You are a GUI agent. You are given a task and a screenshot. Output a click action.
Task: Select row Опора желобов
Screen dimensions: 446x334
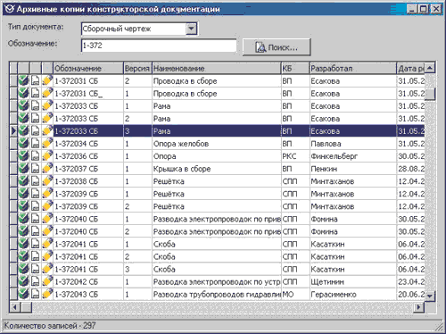(217, 144)
